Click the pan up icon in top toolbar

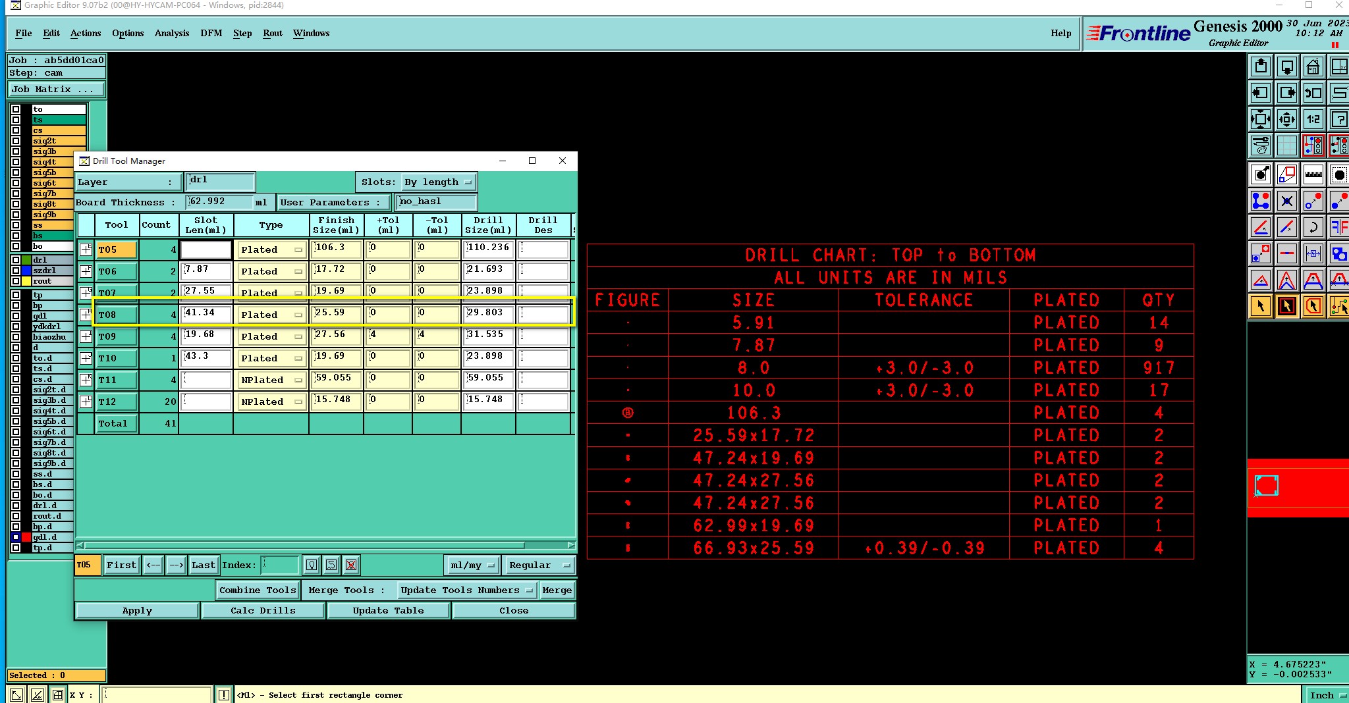click(x=1261, y=66)
